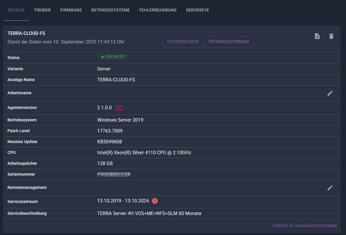Click the Betriebssystem row label
This screenshot has width=346, height=235.
pos(22,120)
